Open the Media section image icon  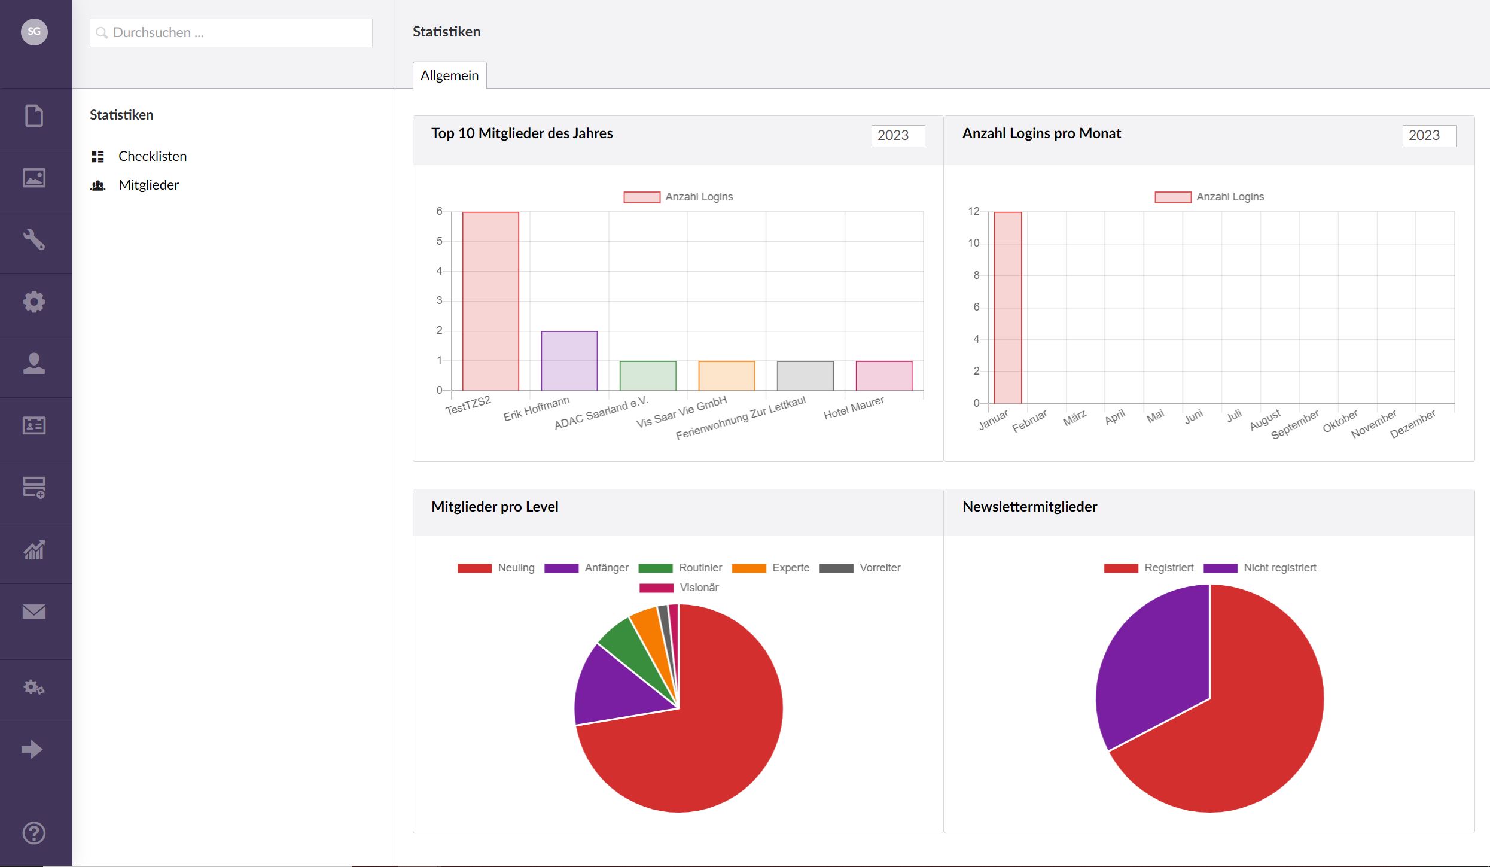click(x=34, y=178)
